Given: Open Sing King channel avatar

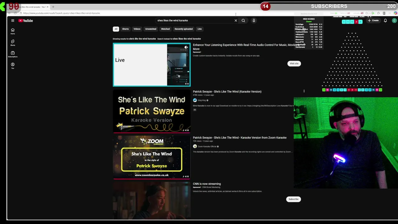Looking at the screenshot, I should (x=195, y=100).
